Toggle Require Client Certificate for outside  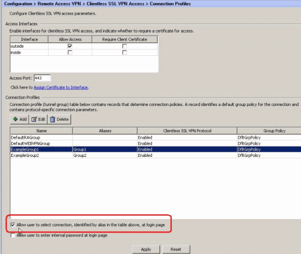(124, 46)
